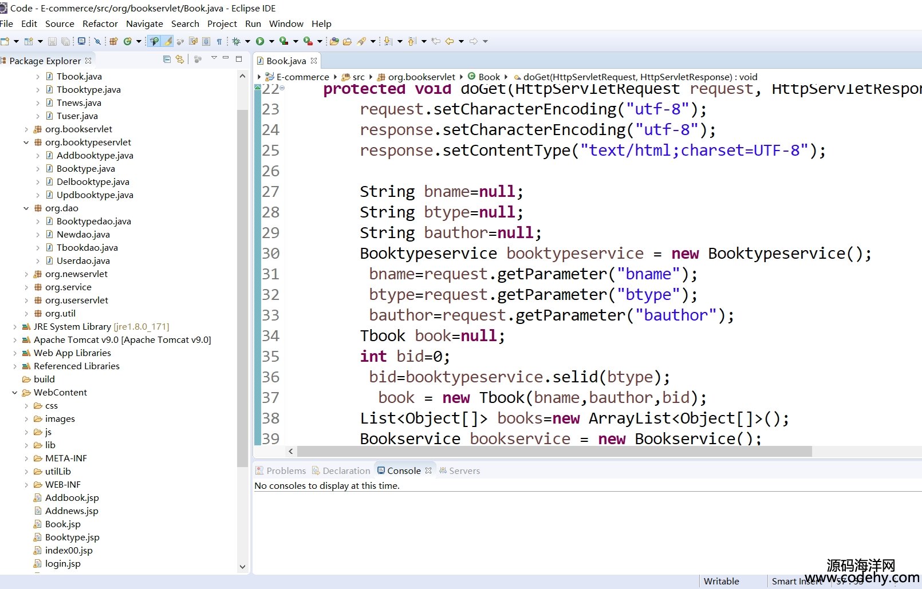Toggle the Mark Occurrences highlighter icon
This screenshot has height=589, width=922.
click(168, 41)
